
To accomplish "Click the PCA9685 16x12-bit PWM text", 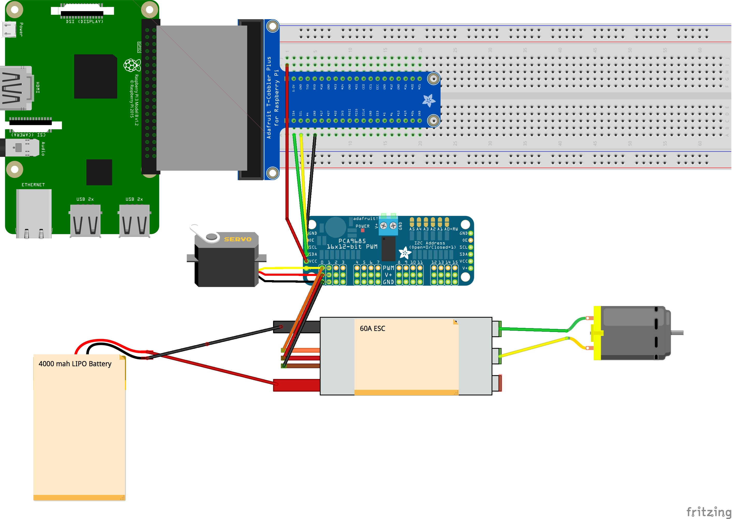I will 352,244.
